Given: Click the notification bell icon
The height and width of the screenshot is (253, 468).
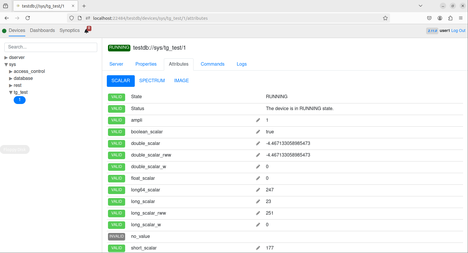Looking at the screenshot, I should point(87,31).
